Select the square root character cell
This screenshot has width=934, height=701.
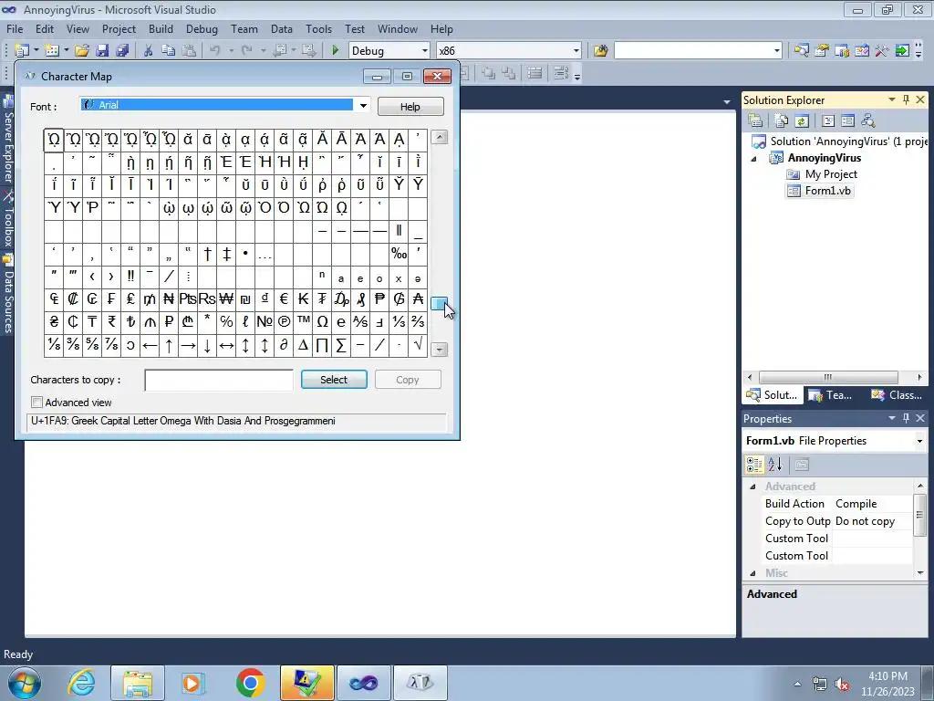418,344
